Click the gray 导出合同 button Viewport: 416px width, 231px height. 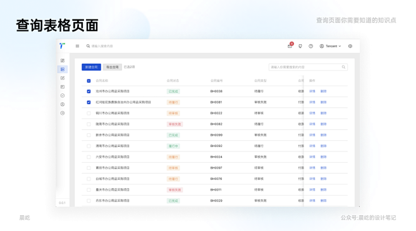(113, 67)
